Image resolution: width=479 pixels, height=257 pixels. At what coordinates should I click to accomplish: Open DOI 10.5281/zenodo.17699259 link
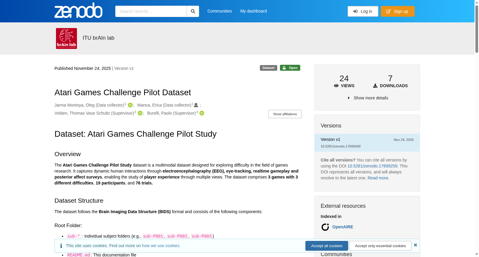(372, 166)
